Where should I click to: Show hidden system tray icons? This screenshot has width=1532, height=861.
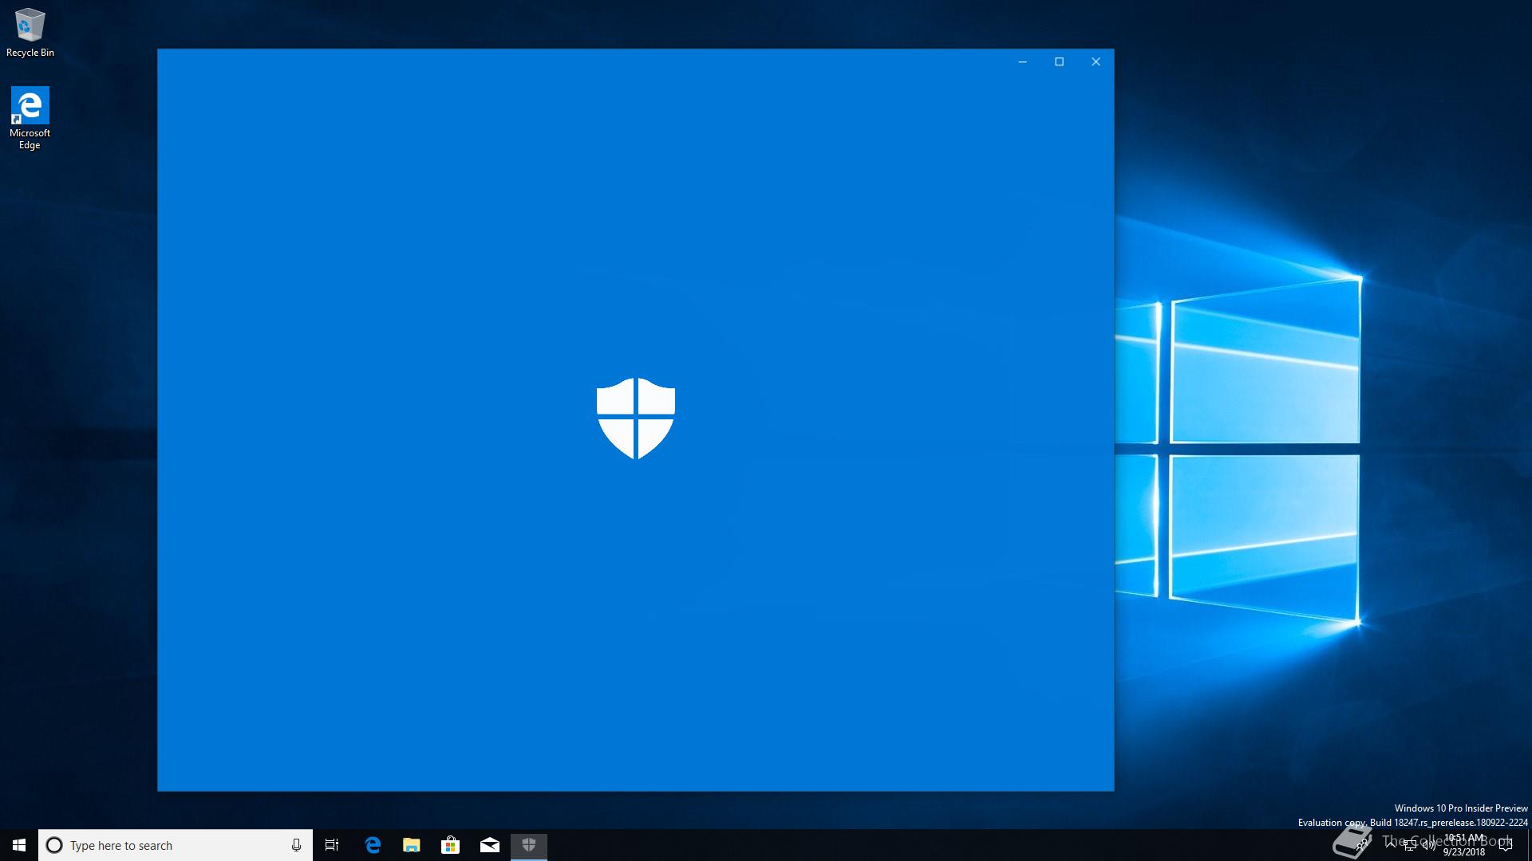[1391, 844]
